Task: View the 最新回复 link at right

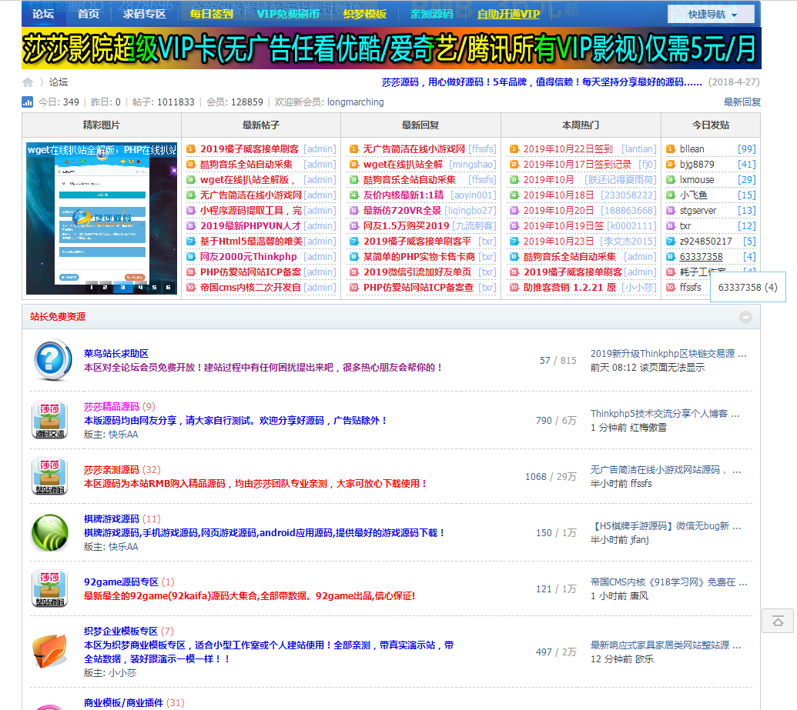Action: tap(742, 102)
